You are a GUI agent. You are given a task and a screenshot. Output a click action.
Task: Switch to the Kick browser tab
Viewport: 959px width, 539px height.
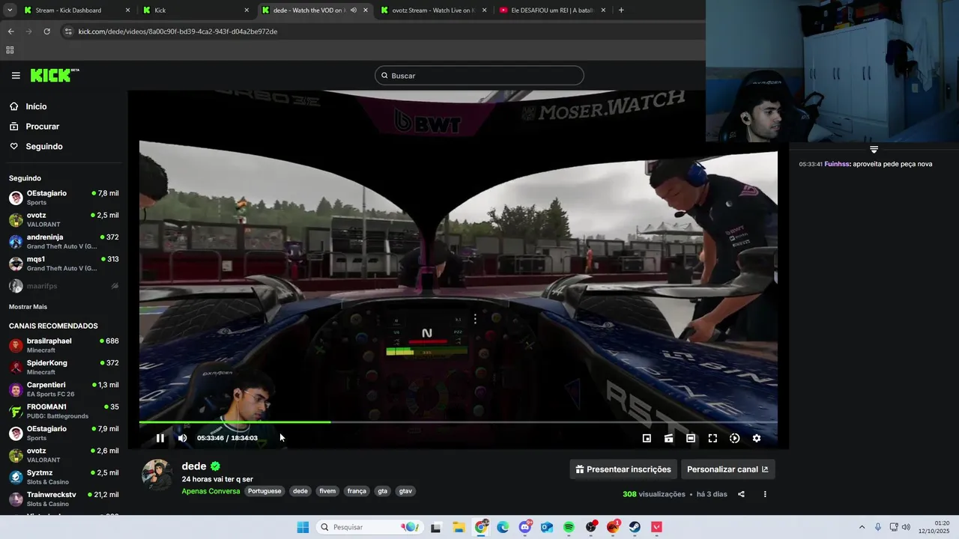[x=196, y=10]
